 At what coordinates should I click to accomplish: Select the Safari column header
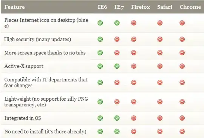click(x=165, y=7)
